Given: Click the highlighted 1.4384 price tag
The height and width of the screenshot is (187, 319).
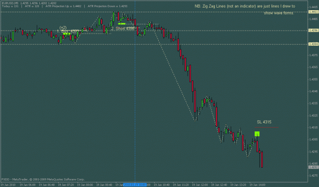Looking at the screenshot, I should click(313, 44).
